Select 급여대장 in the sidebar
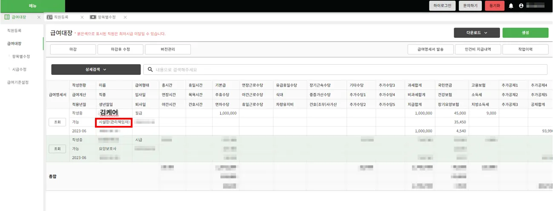The width and height of the screenshot is (553, 211). coord(14,43)
